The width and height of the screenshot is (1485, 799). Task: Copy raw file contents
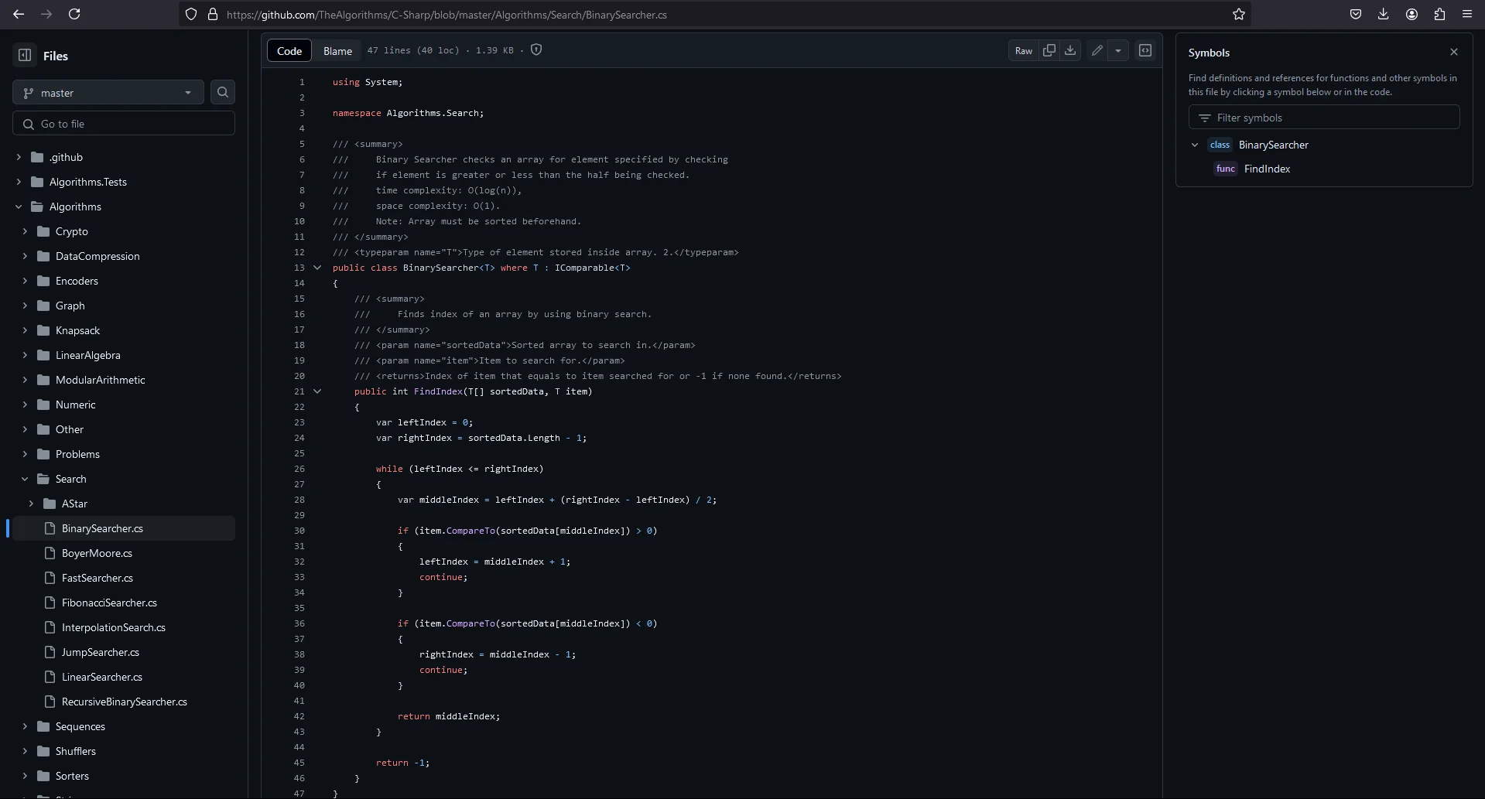[x=1049, y=50]
